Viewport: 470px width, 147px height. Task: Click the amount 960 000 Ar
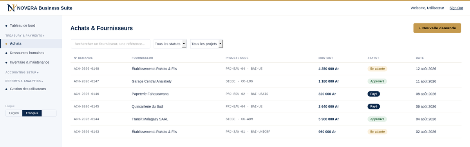point(327,132)
